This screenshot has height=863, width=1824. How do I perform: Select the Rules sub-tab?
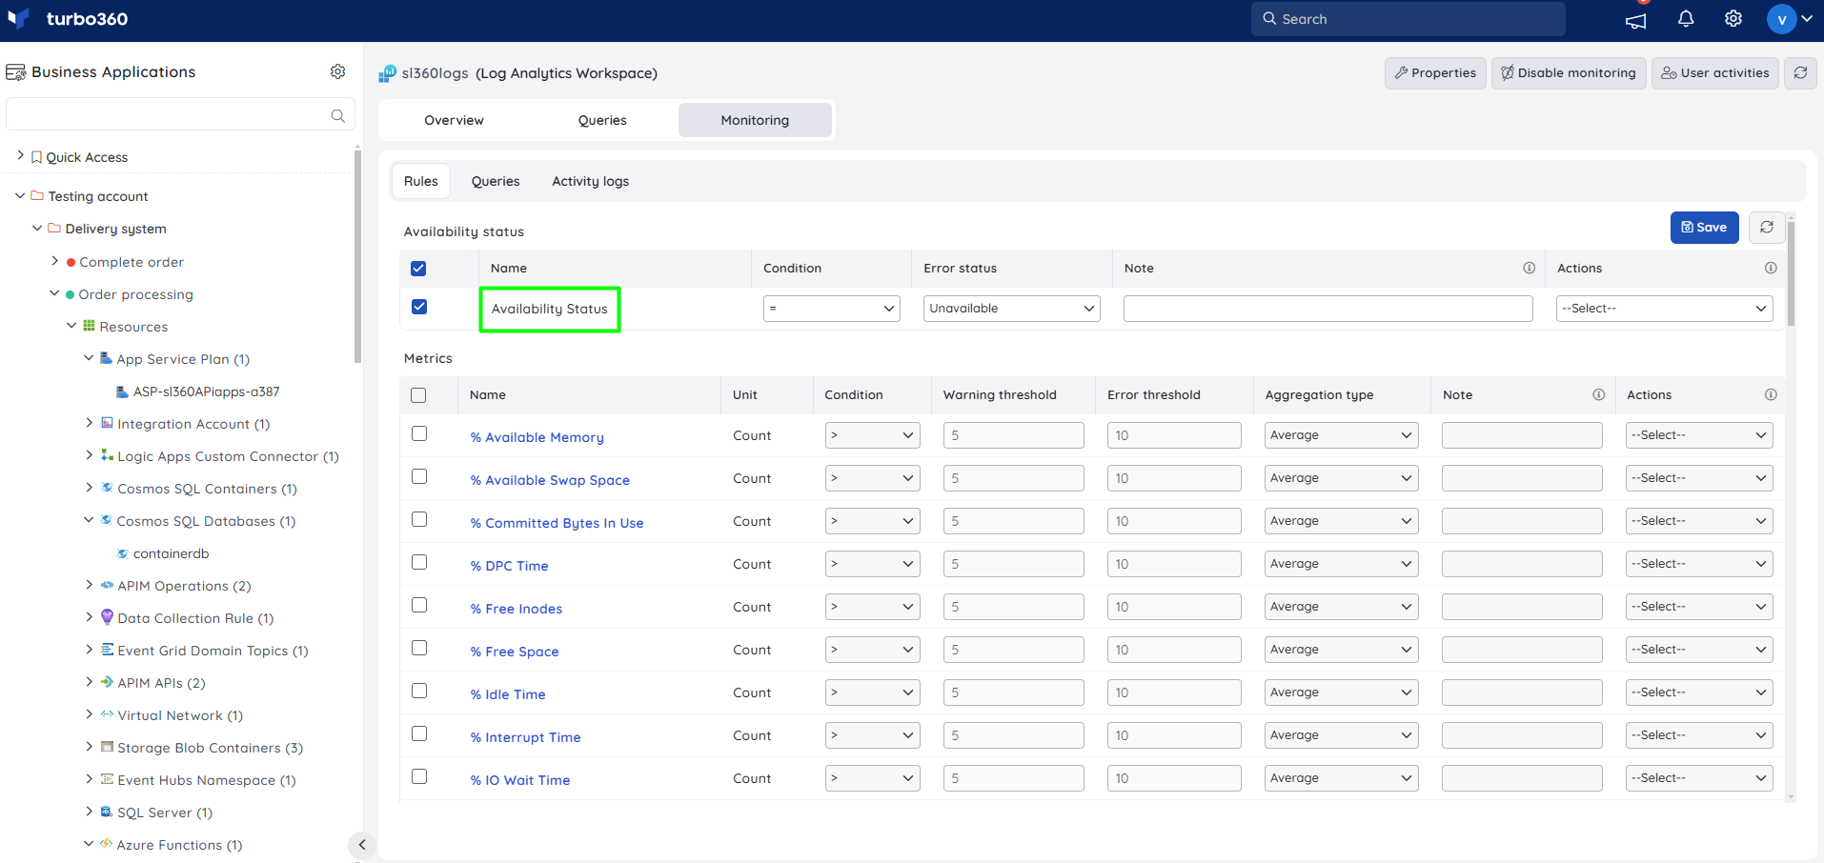click(x=421, y=181)
